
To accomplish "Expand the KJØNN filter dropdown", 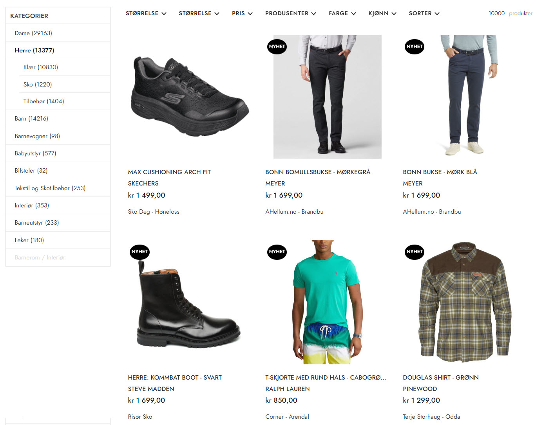I will 382,13.
